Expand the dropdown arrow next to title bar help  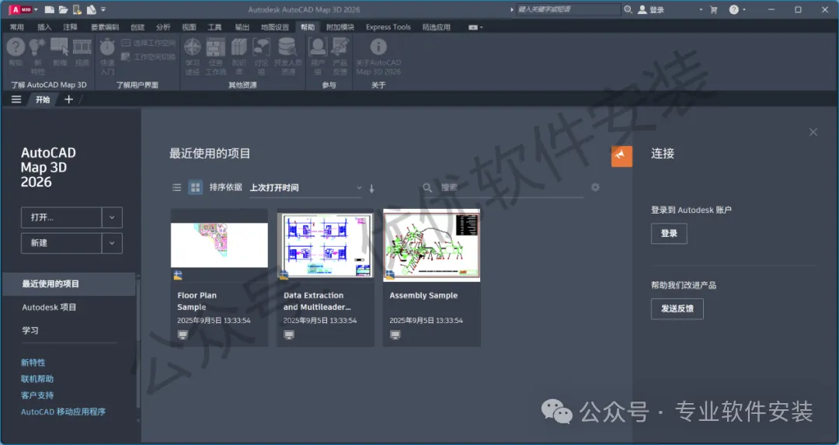click(x=744, y=9)
